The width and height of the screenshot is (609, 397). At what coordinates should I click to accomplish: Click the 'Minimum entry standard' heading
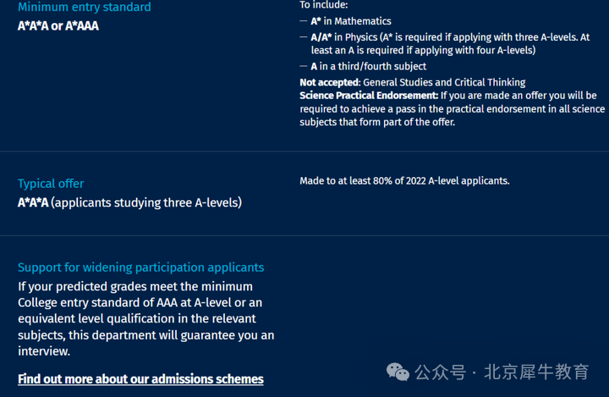85,7
